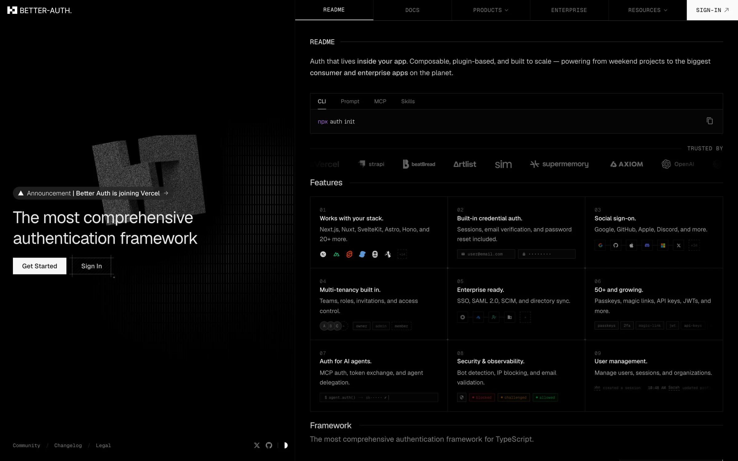Viewport: 738px width, 461px height.
Task: Select the CLI install tab
Action: coord(322,101)
